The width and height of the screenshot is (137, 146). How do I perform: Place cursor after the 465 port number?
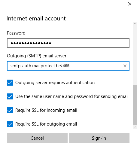pos(70,66)
